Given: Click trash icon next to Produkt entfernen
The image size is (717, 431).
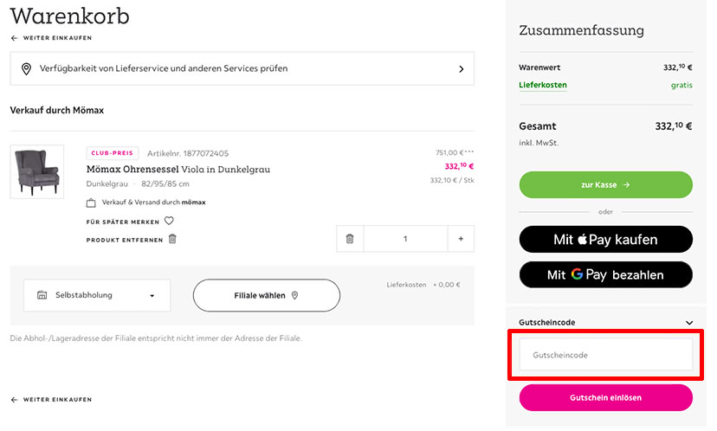Looking at the screenshot, I should pos(172,239).
